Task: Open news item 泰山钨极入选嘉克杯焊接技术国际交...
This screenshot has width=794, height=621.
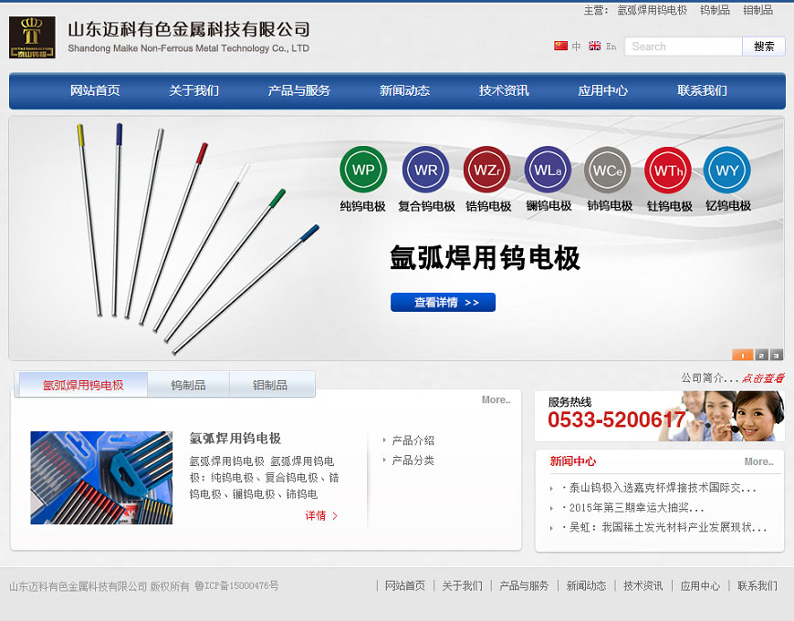Action: (x=662, y=488)
